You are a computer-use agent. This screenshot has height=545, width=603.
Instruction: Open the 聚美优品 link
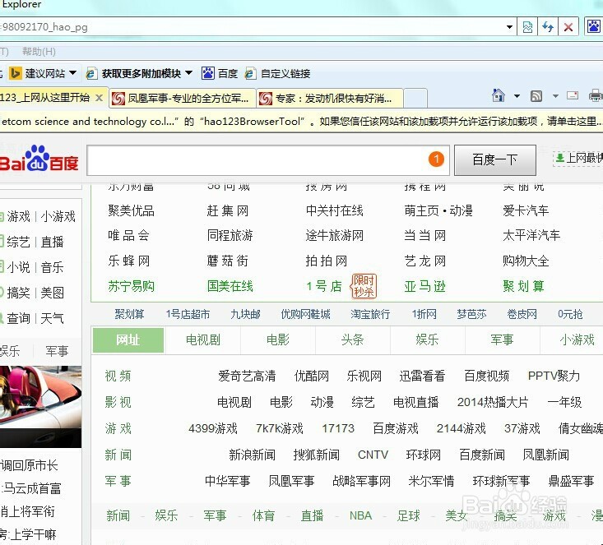click(x=131, y=210)
